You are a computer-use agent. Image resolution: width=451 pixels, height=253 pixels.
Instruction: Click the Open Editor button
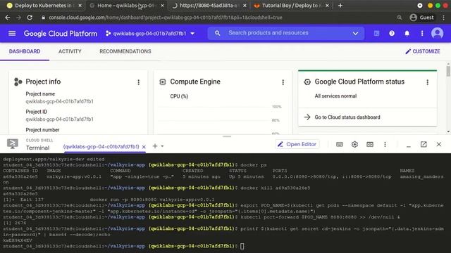pos(297,144)
